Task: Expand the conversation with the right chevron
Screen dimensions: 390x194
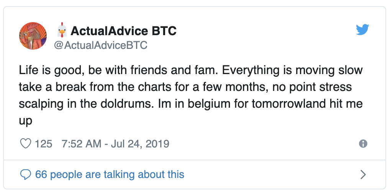Action: pyautogui.click(x=363, y=175)
